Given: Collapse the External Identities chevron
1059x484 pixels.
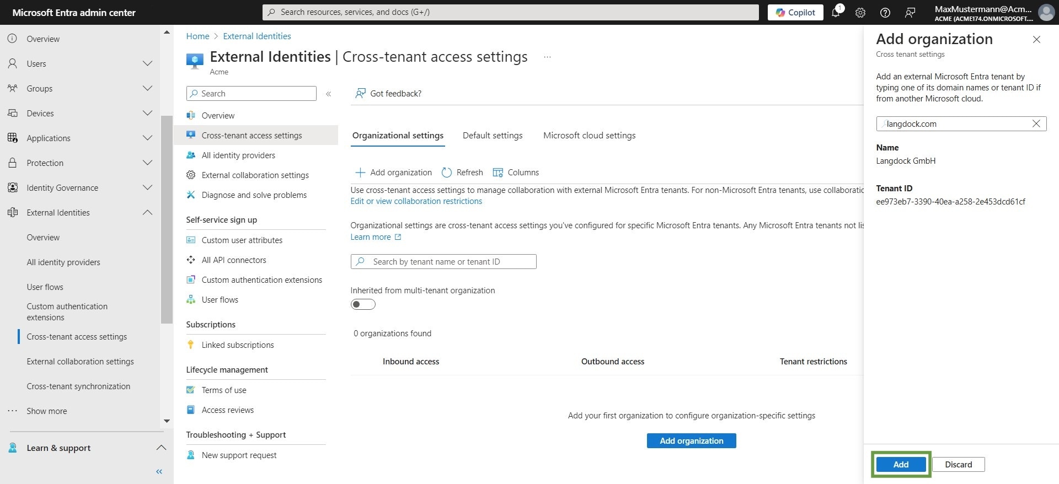Looking at the screenshot, I should 147,212.
